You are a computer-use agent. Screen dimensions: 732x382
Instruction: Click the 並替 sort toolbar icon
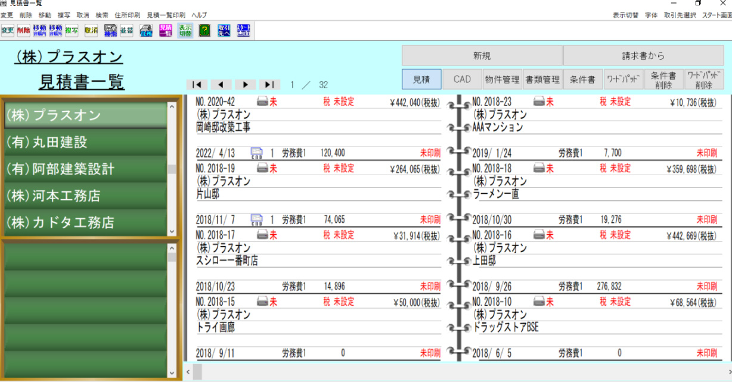126,30
